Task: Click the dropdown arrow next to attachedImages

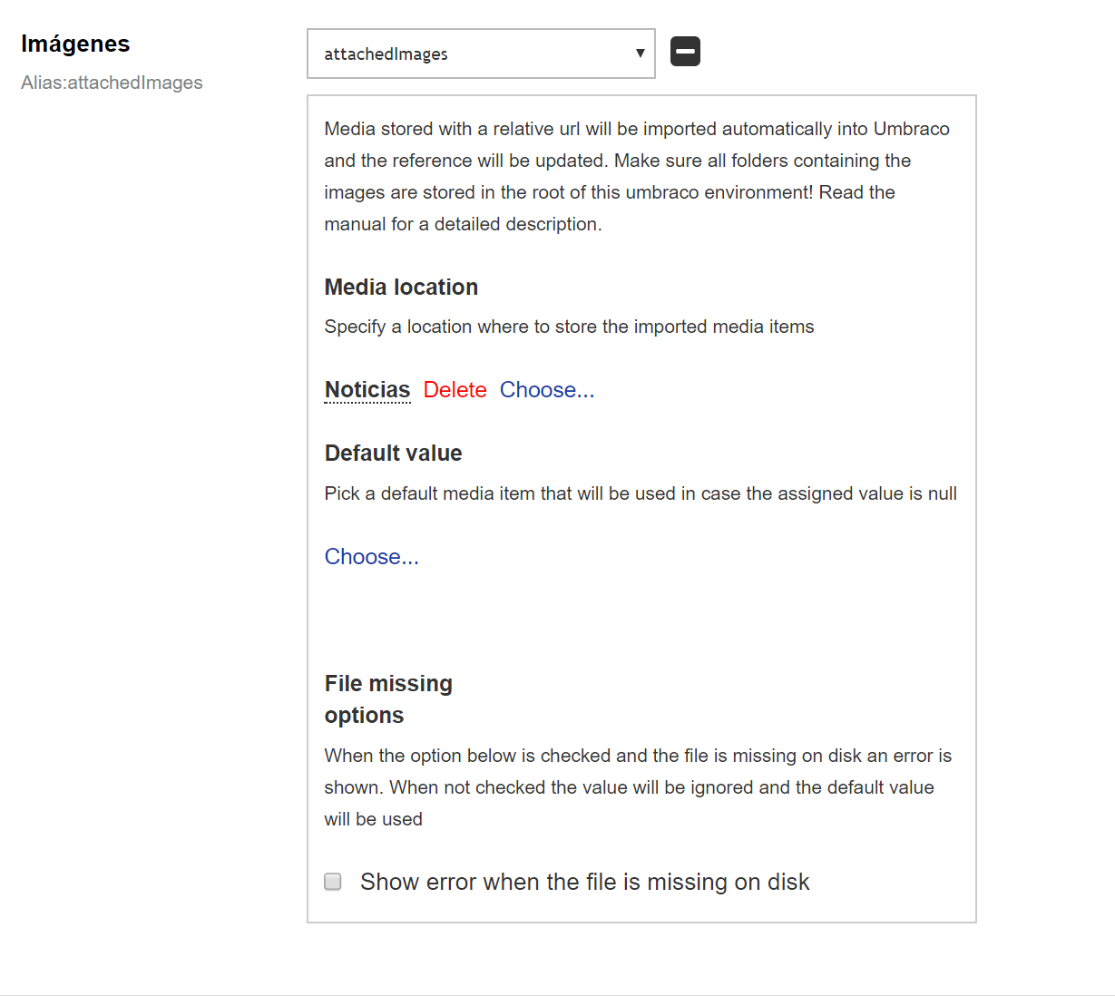Action: point(639,54)
